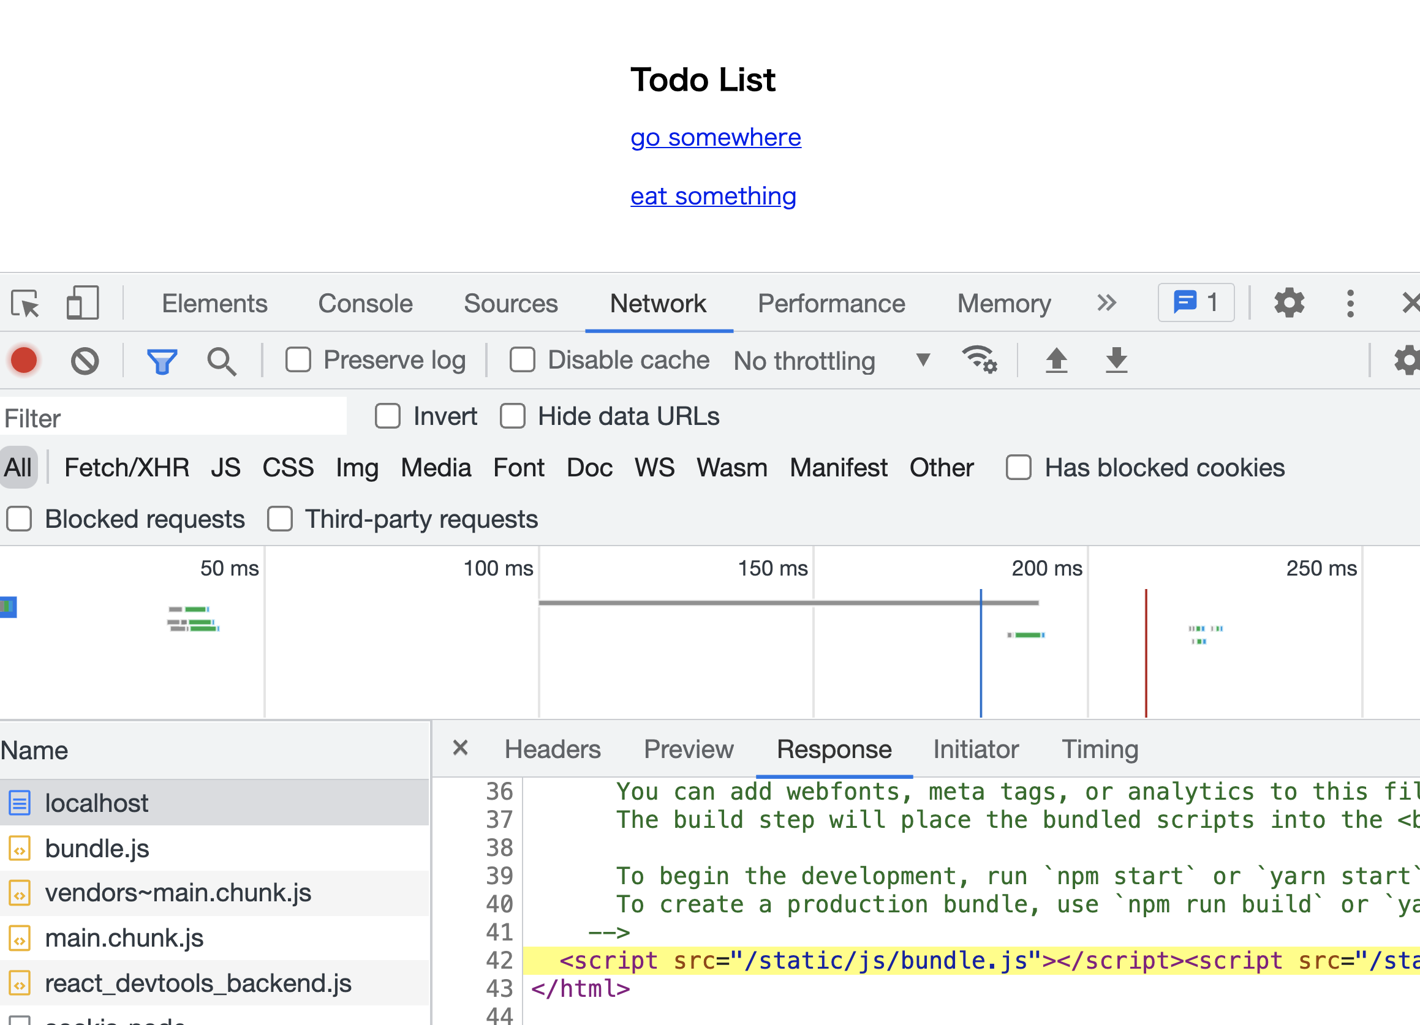This screenshot has width=1420, height=1025.
Task: Filter requests by Fetch/XHR type
Action: 126,468
